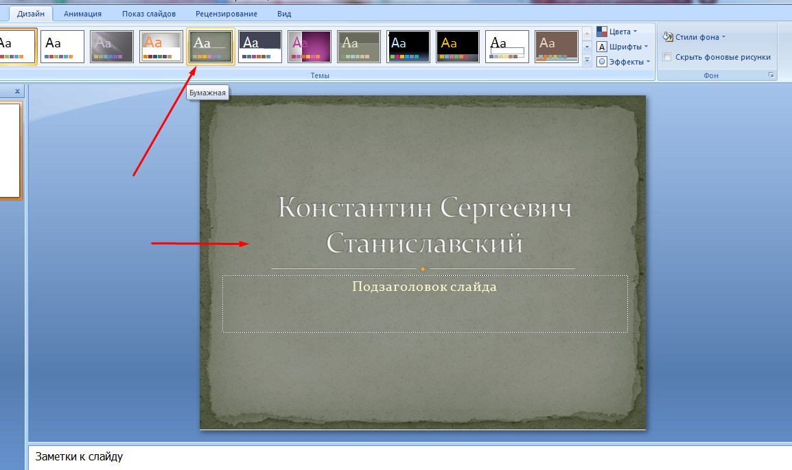
Task: Expand the themes gallery with More arrow
Action: click(587, 61)
